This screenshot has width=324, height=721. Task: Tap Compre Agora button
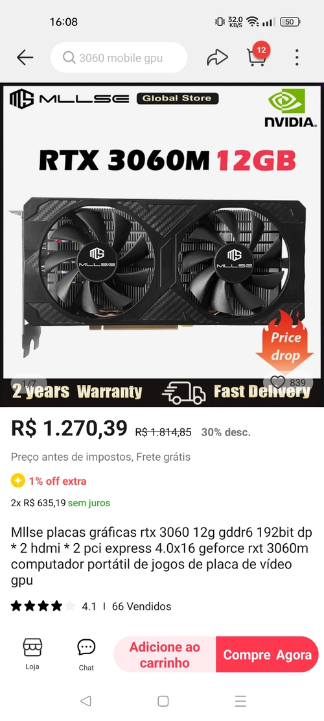pos(267,655)
